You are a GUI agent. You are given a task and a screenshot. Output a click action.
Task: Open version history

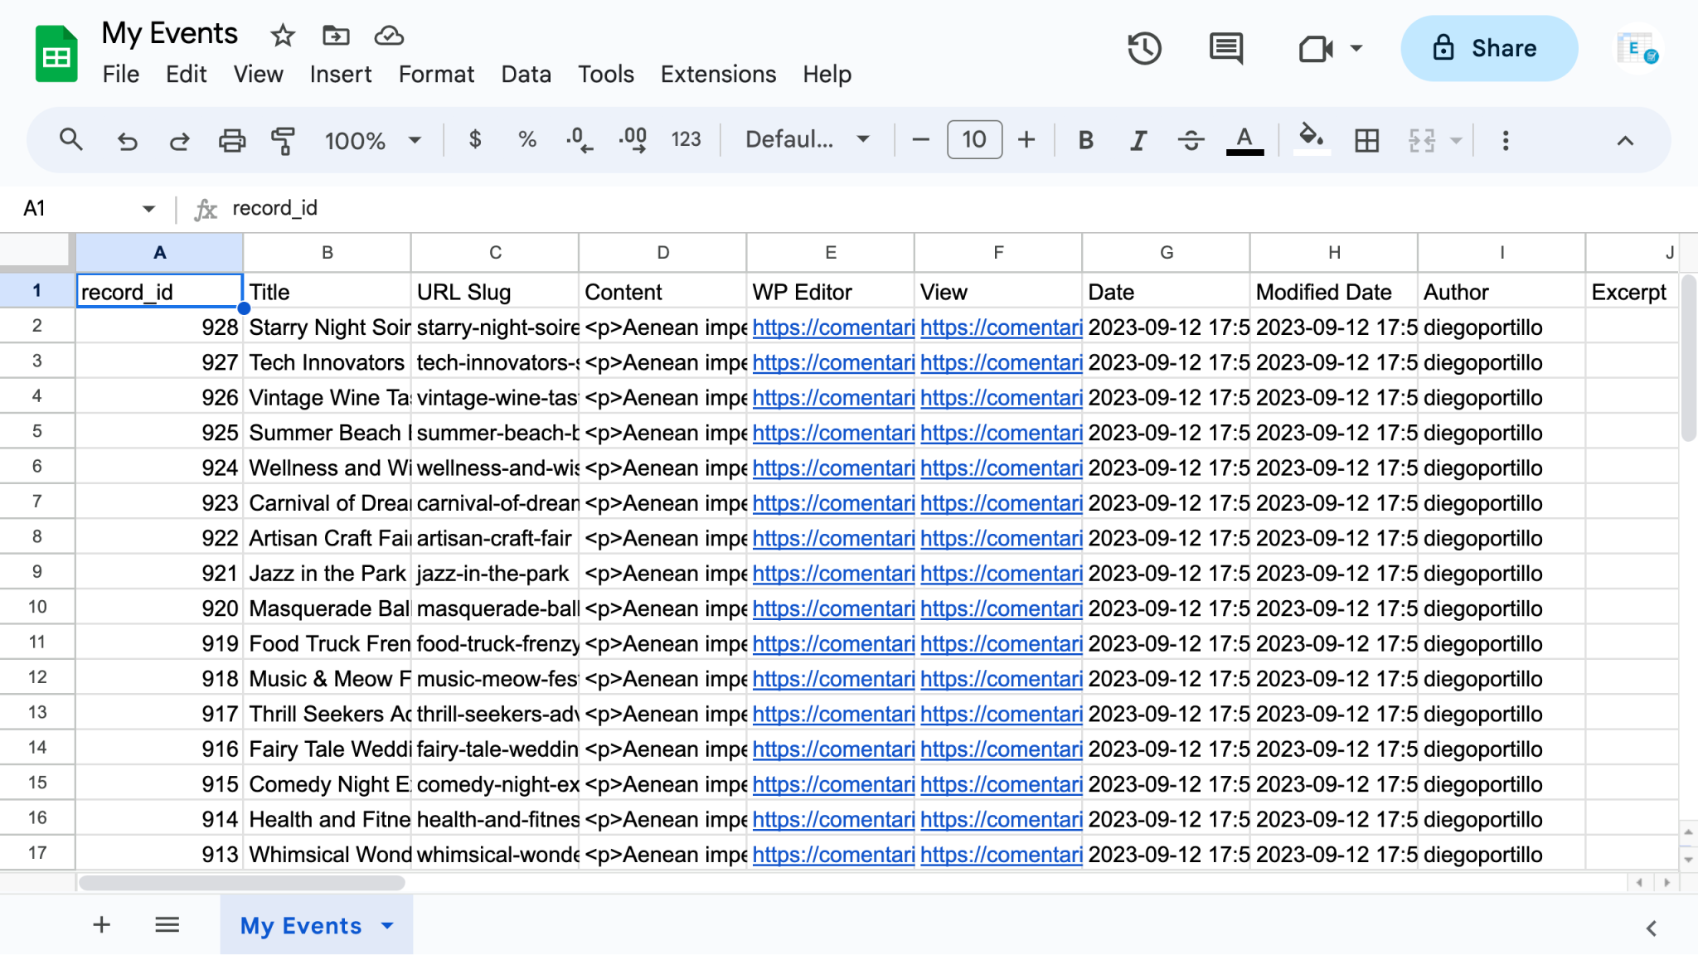1144,48
